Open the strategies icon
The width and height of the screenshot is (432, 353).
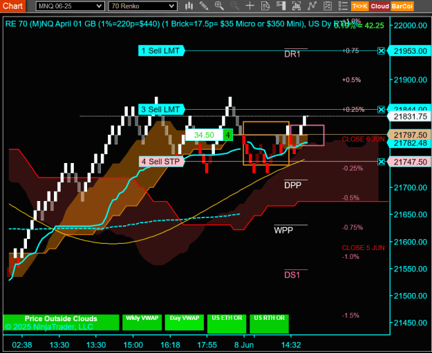click(328, 6)
